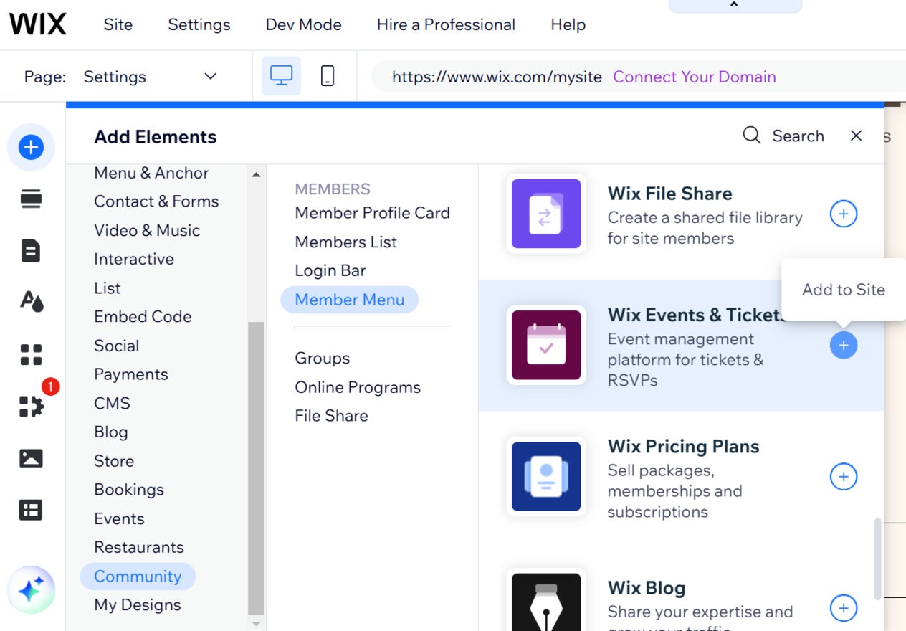Switch to desktop view

[x=281, y=76]
